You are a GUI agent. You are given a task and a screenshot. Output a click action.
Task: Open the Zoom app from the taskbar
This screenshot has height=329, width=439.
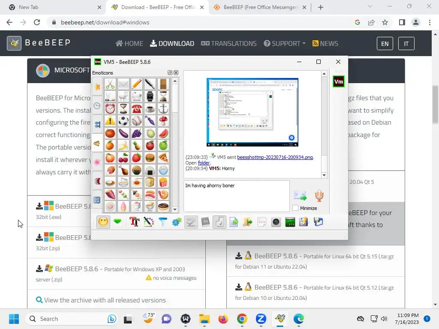pos(261,319)
